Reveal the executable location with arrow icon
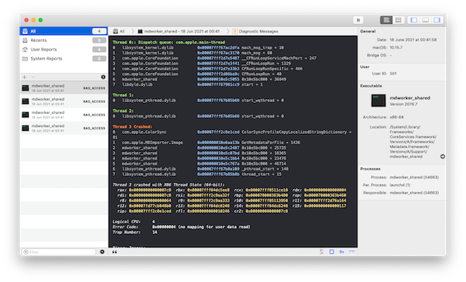Viewport: 466px width, 282px height. coord(443,156)
